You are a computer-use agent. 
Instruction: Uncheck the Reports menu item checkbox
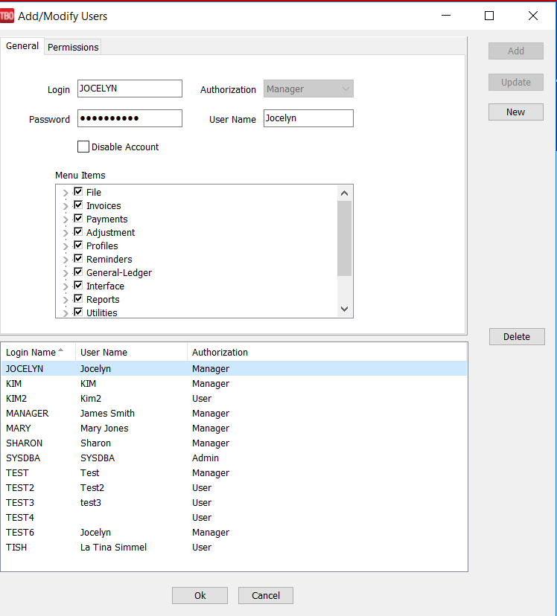pos(78,298)
